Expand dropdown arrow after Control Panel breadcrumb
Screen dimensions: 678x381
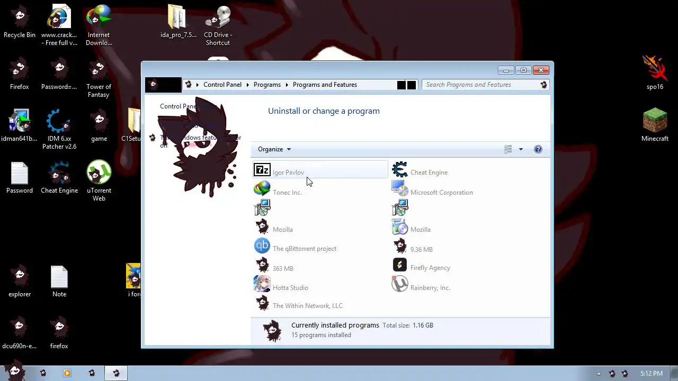(x=248, y=85)
